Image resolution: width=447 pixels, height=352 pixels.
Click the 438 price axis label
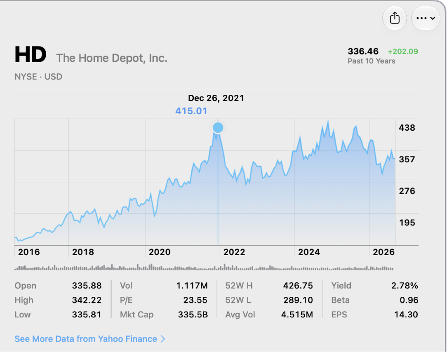[x=407, y=128]
